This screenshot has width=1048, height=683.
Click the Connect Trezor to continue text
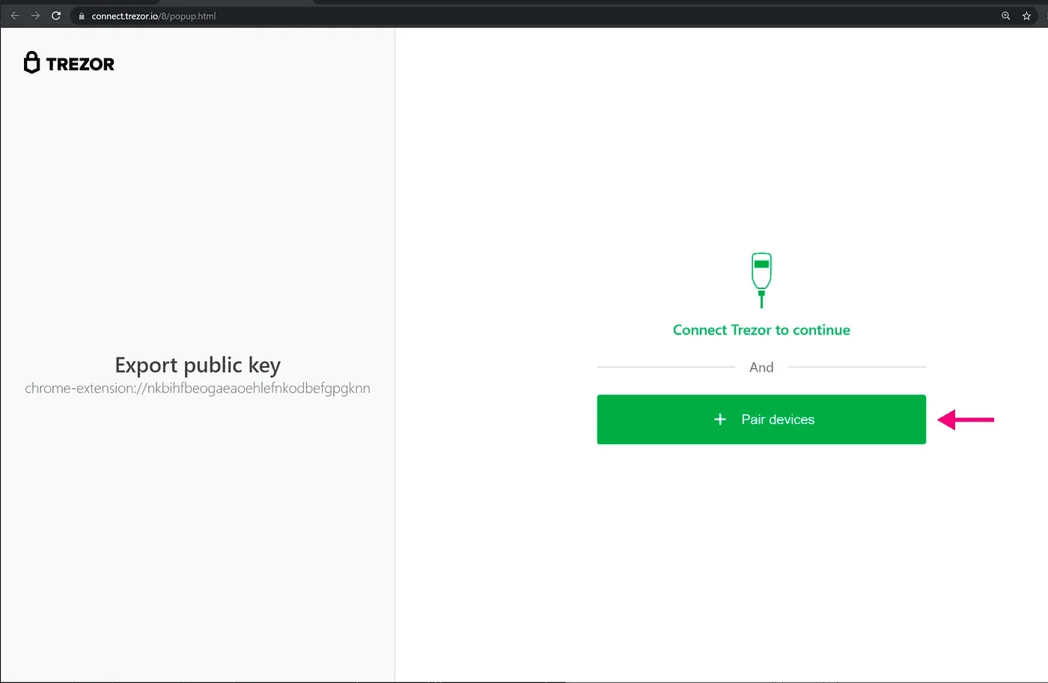[761, 330]
